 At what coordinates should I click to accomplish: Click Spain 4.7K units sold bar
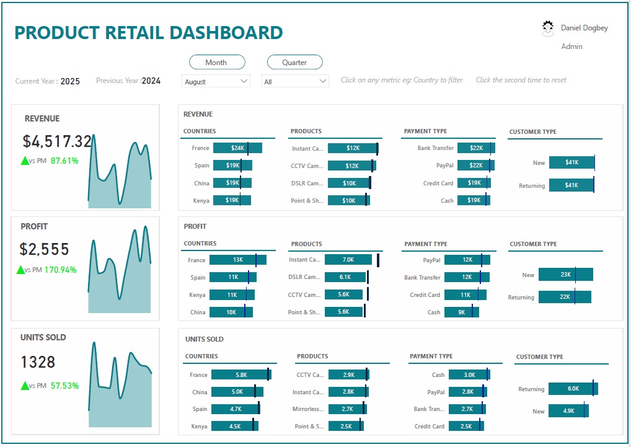click(x=236, y=409)
